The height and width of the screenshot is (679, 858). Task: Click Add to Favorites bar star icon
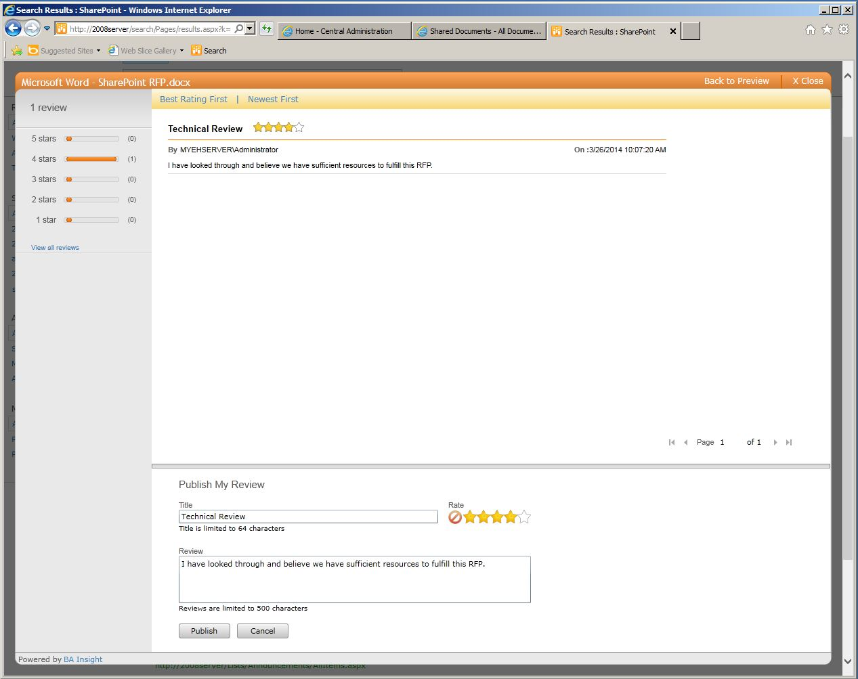17,51
